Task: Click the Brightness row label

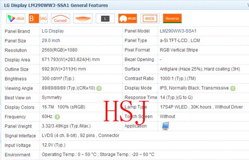Action: tap(16, 79)
